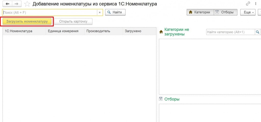Screen dimensions: 261x122
Task: Toggle the Категории panel button
Action: coord(199,12)
